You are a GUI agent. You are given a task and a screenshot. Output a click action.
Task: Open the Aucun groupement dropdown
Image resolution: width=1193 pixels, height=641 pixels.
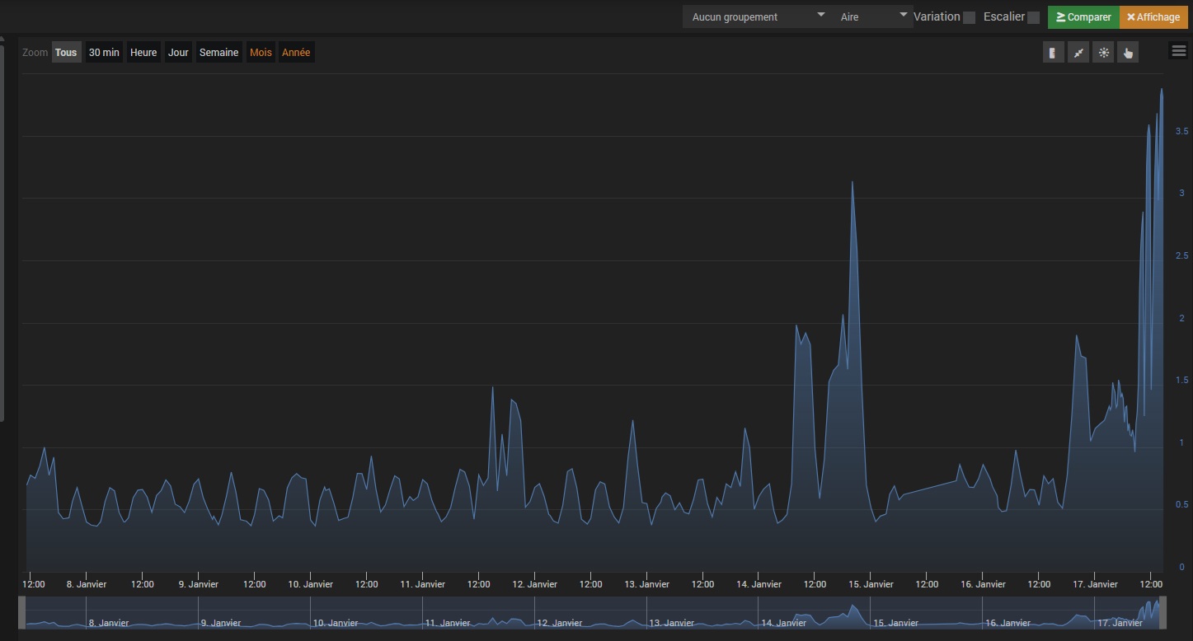[x=756, y=16]
